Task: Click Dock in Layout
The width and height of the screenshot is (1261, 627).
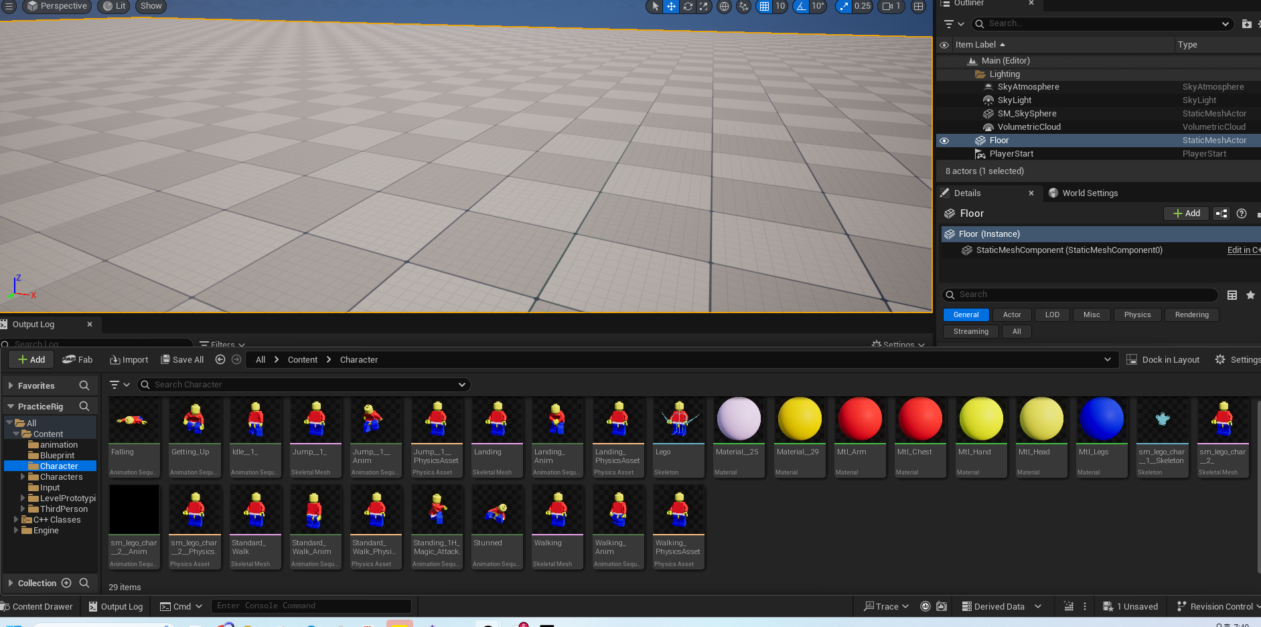Action: tap(1163, 360)
